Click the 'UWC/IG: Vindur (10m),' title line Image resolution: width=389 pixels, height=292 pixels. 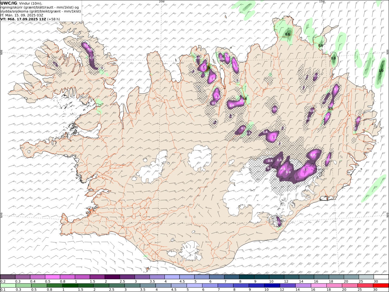21,3
